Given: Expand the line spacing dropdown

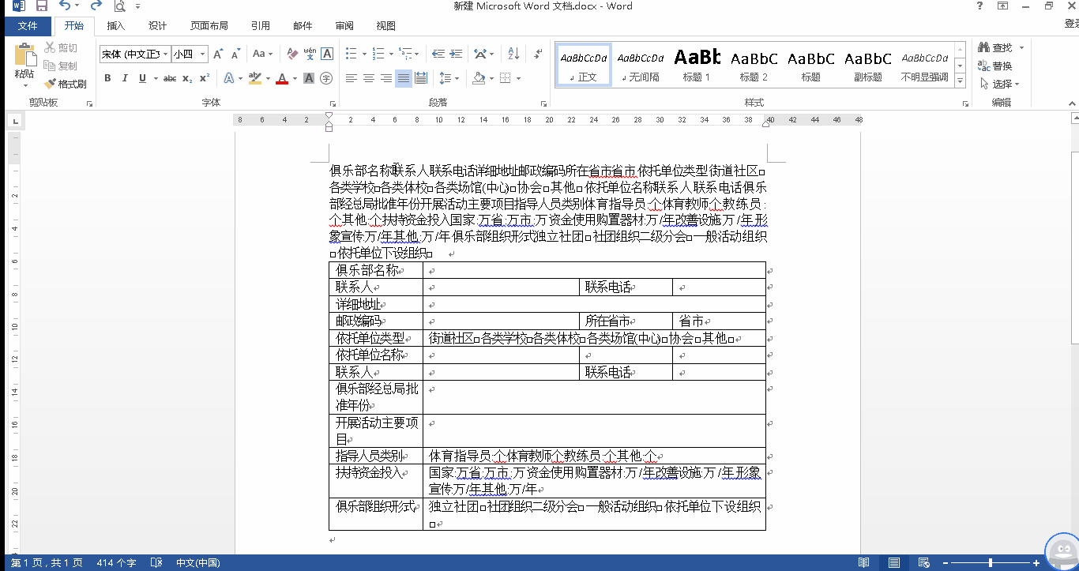Looking at the screenshot, I should pos(457,78).
